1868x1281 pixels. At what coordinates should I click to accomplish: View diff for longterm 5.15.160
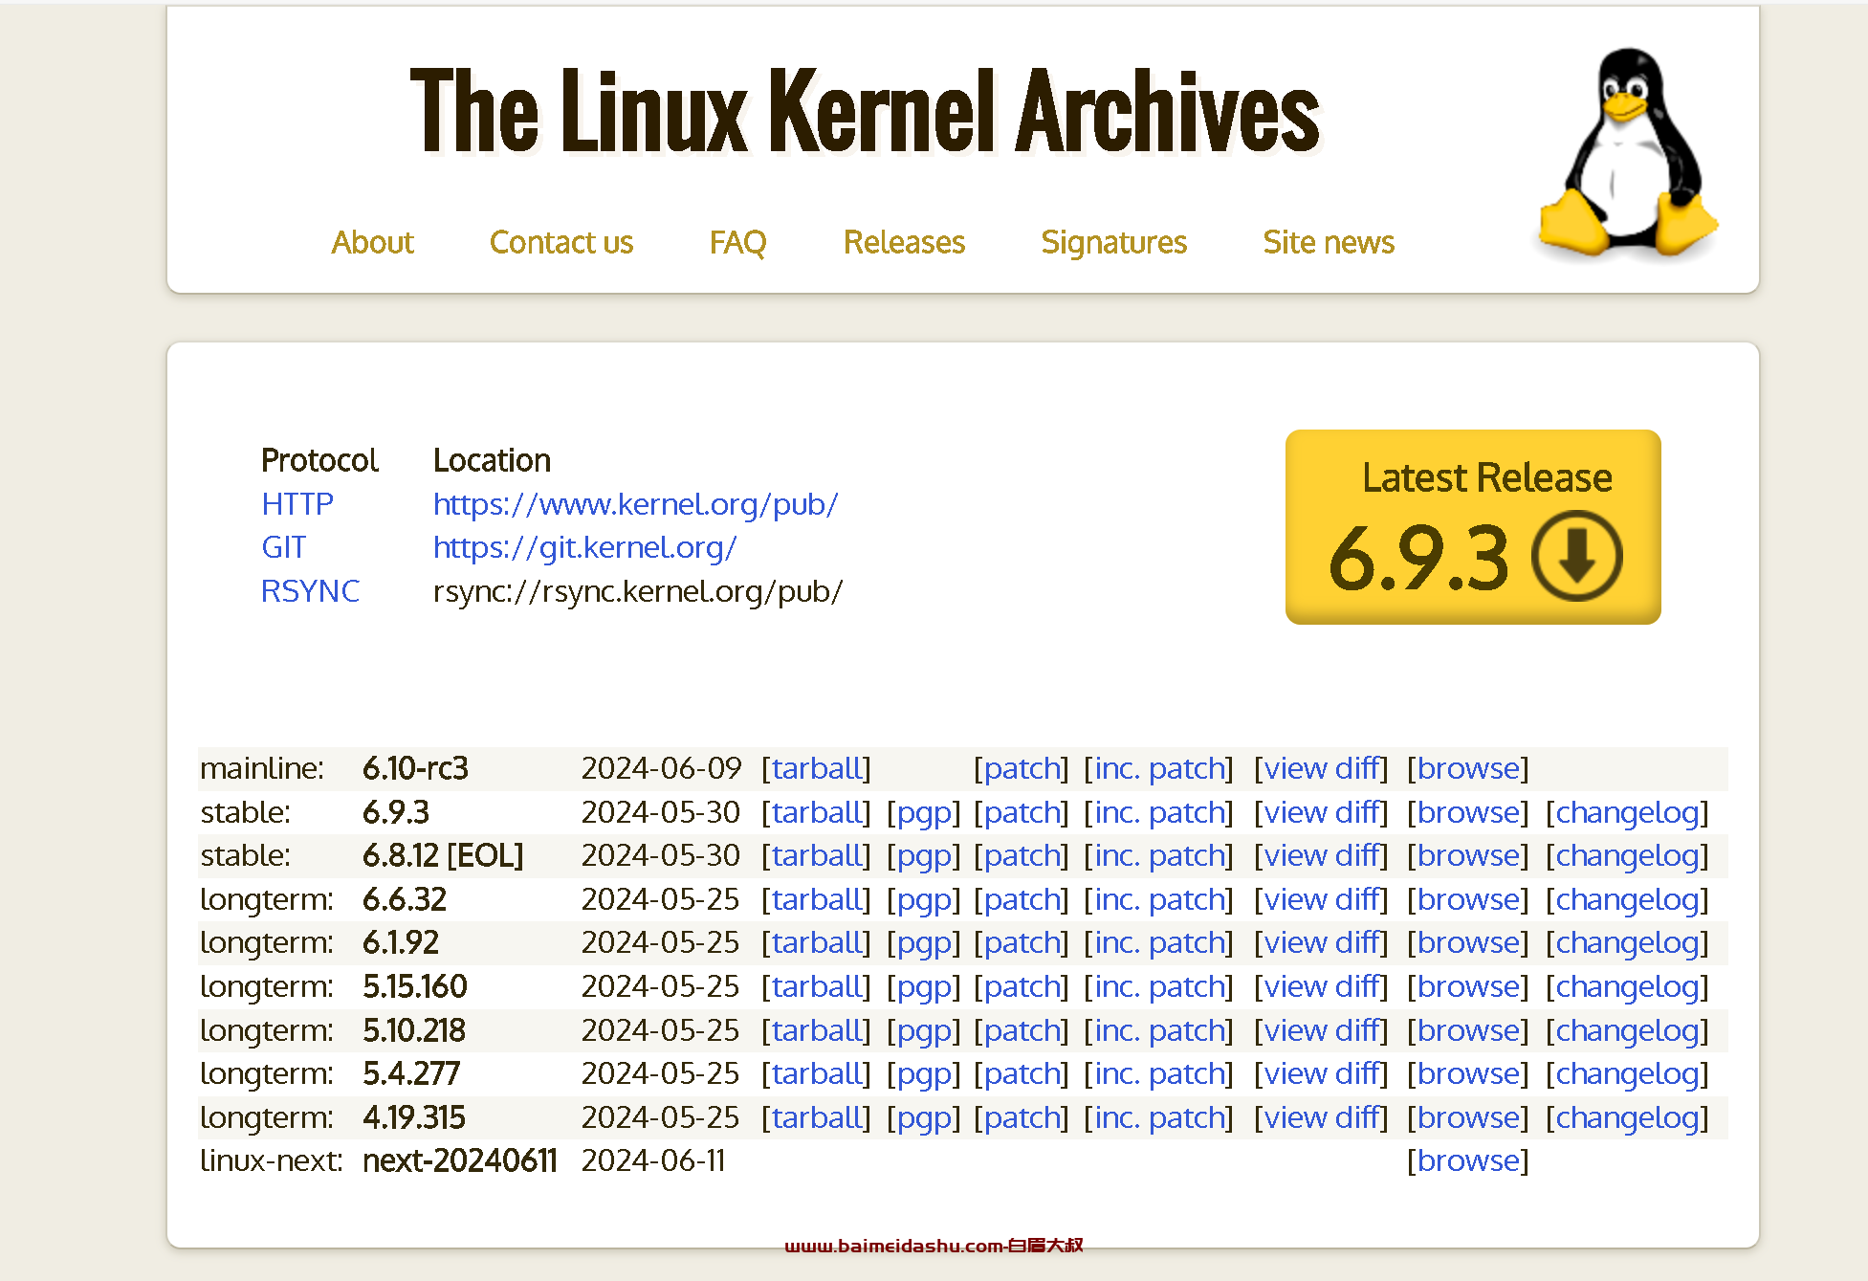pos(1321,986)
